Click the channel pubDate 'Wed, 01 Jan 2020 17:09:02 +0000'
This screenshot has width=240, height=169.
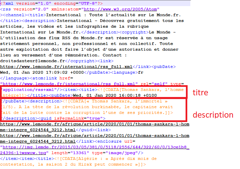click(x=42, y=72)
